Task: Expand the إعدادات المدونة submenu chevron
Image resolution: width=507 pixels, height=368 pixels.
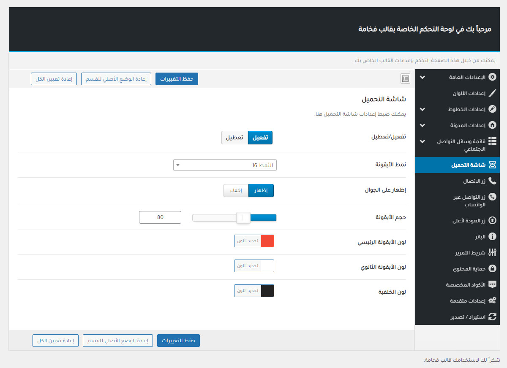Action: click(422, 125)
